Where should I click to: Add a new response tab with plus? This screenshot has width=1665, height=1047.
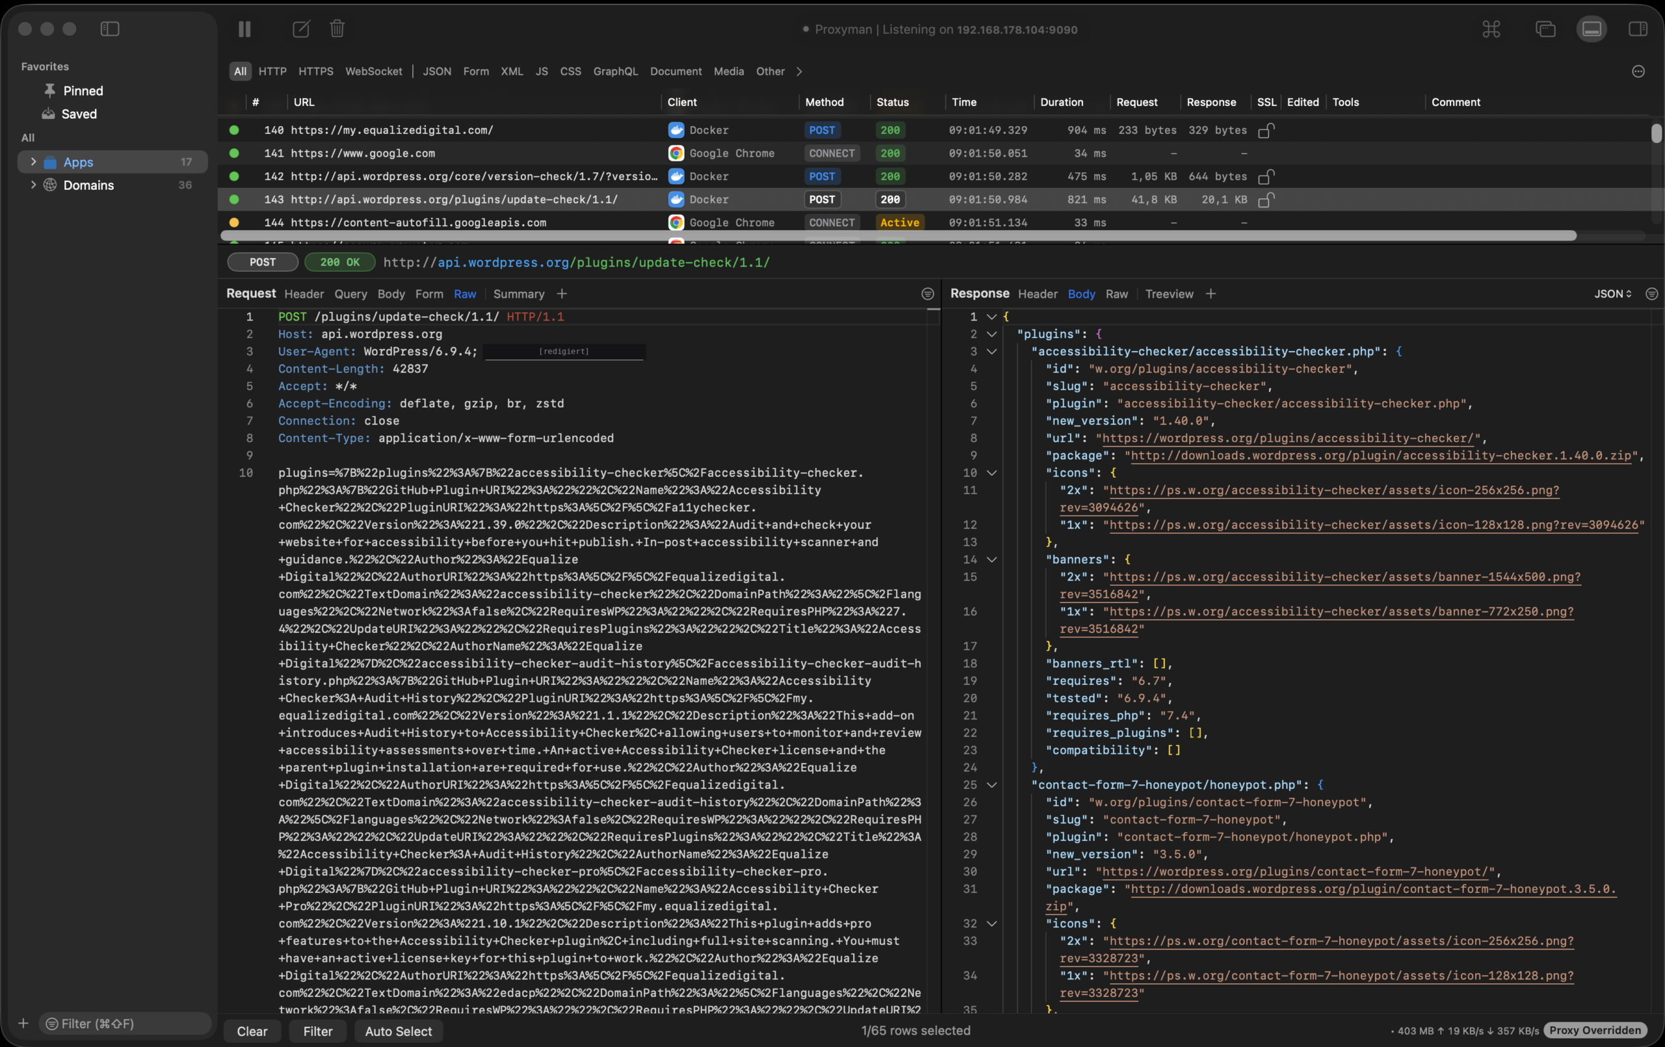pos(1211,294)
